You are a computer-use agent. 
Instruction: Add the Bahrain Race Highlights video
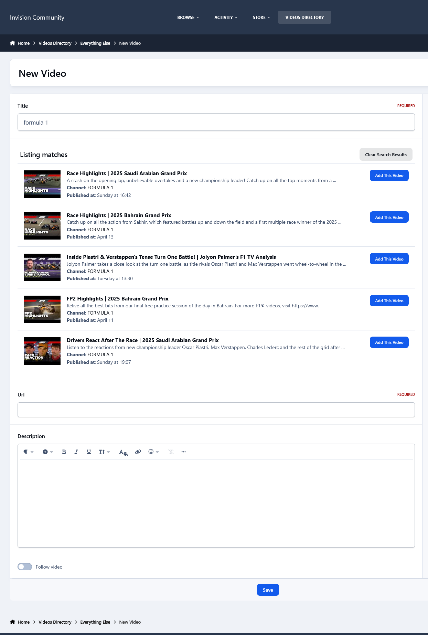coord(389,217)
